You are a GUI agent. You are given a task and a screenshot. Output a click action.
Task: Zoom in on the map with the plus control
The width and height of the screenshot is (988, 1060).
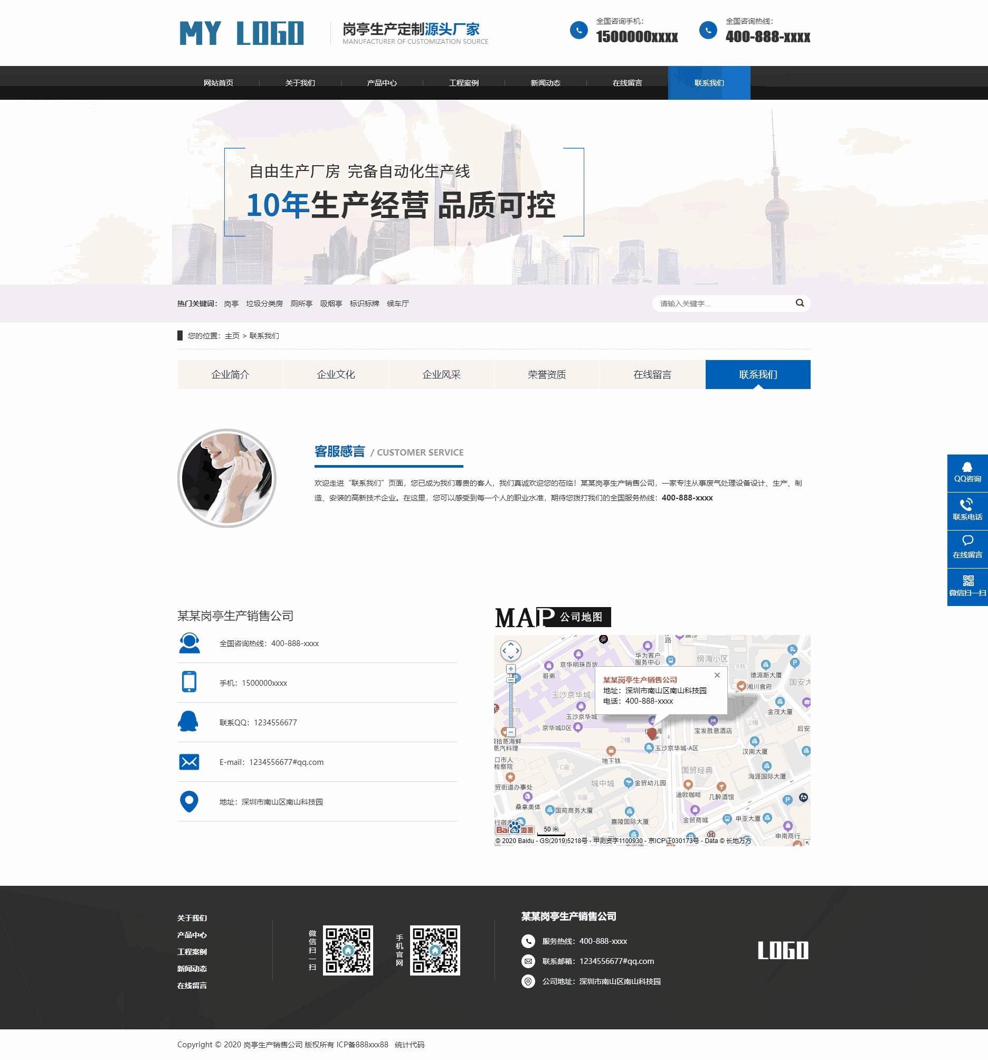point(510,668)
